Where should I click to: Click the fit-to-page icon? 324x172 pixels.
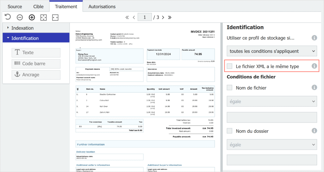(x=43, y=17)
